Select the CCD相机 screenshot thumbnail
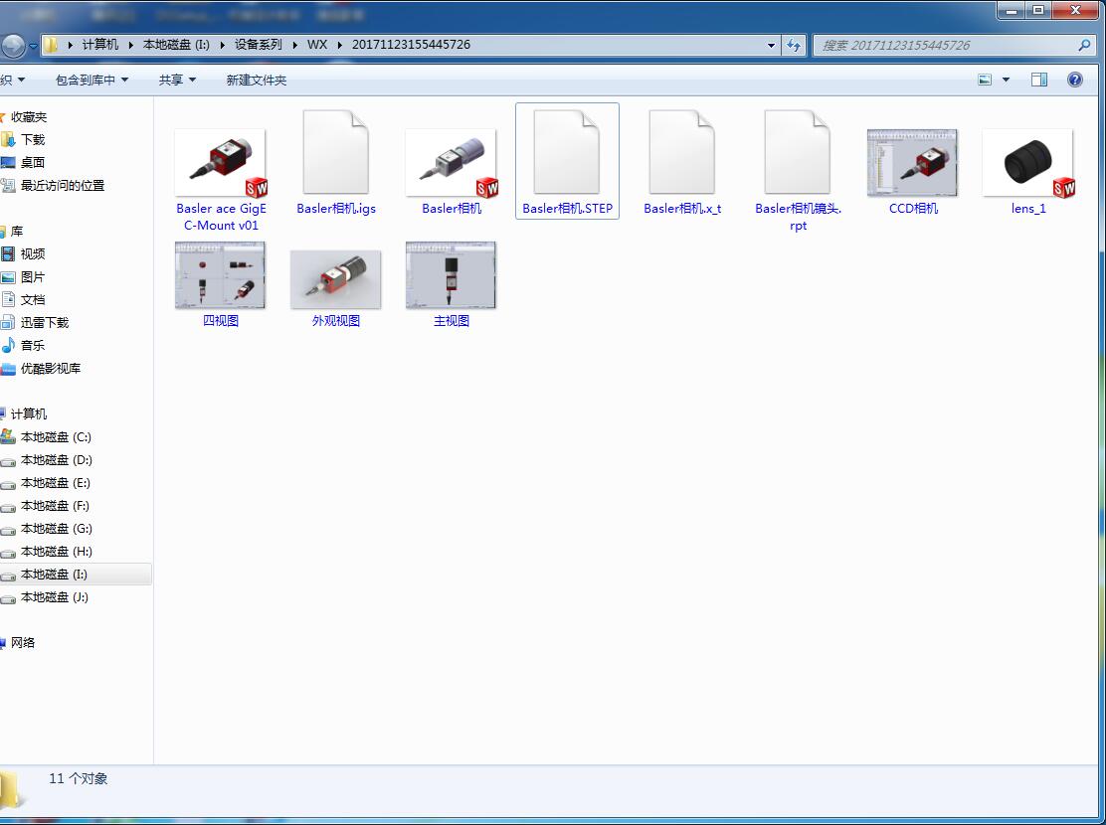1106x825 pixels. click(912, 163)
